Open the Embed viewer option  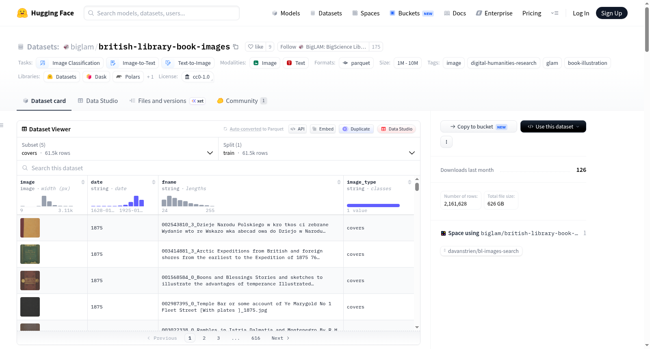(x=323, y=129)
